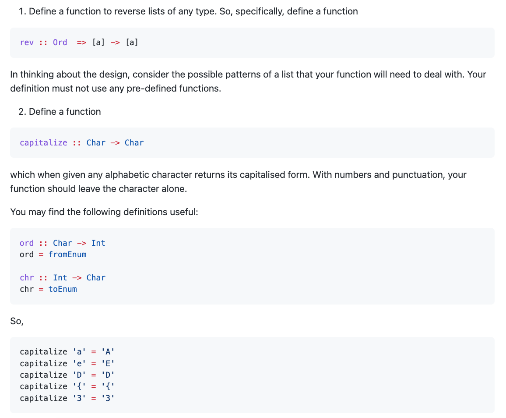The image size is (506, 418).
Task: Select the fromEnum identifier
Action: point(68,254)
